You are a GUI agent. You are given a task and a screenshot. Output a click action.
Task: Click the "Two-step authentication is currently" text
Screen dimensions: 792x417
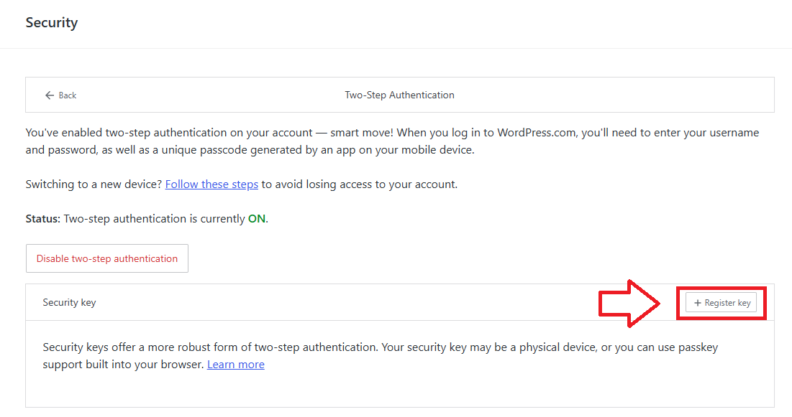pyautogui.click(x=154, y=219)
